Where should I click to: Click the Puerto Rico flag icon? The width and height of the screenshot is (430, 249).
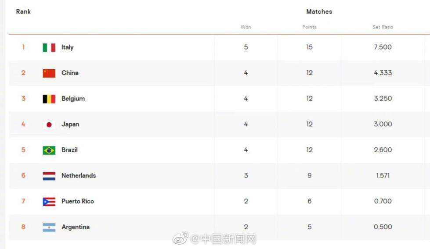[49, 202]
